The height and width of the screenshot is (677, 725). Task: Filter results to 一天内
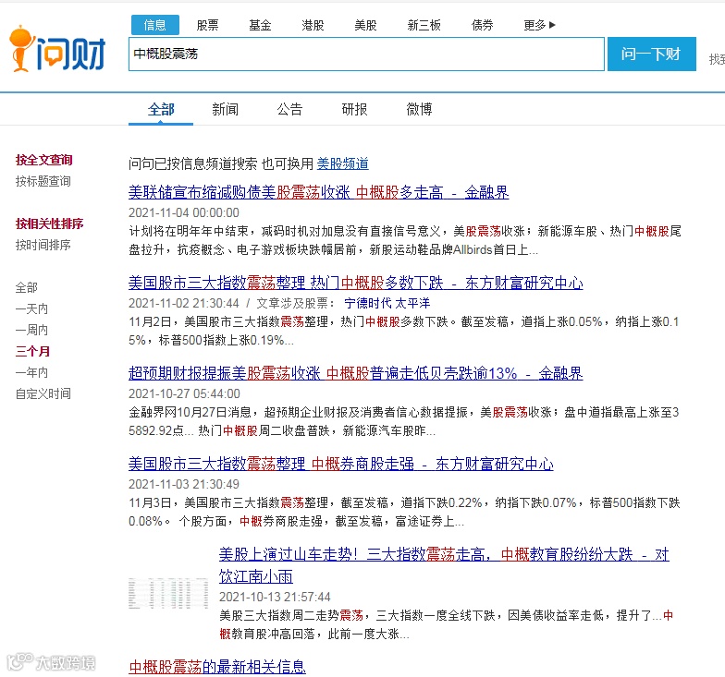point(31,308)
